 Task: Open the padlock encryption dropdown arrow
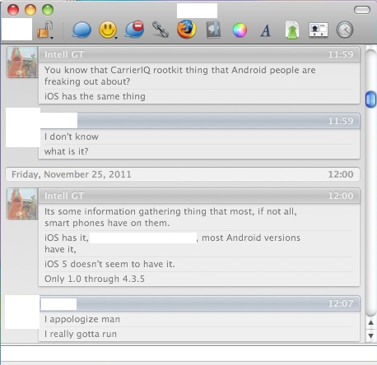[52, 38]
